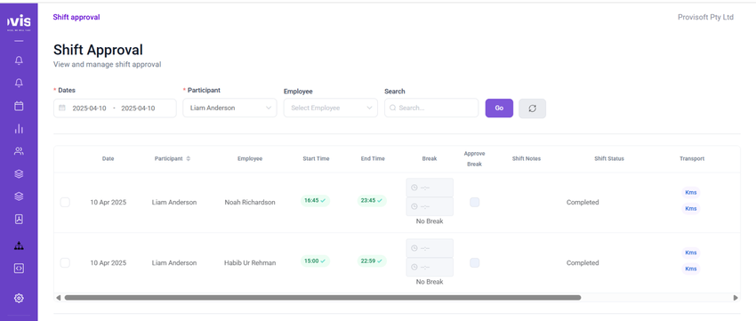Open the first bell notifications sidebar item

(x=19, y=60)
